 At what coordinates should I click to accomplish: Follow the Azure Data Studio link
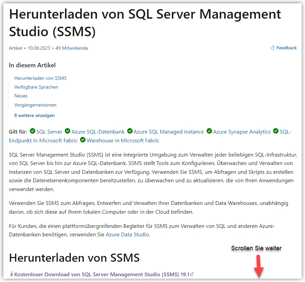point(128,235)
